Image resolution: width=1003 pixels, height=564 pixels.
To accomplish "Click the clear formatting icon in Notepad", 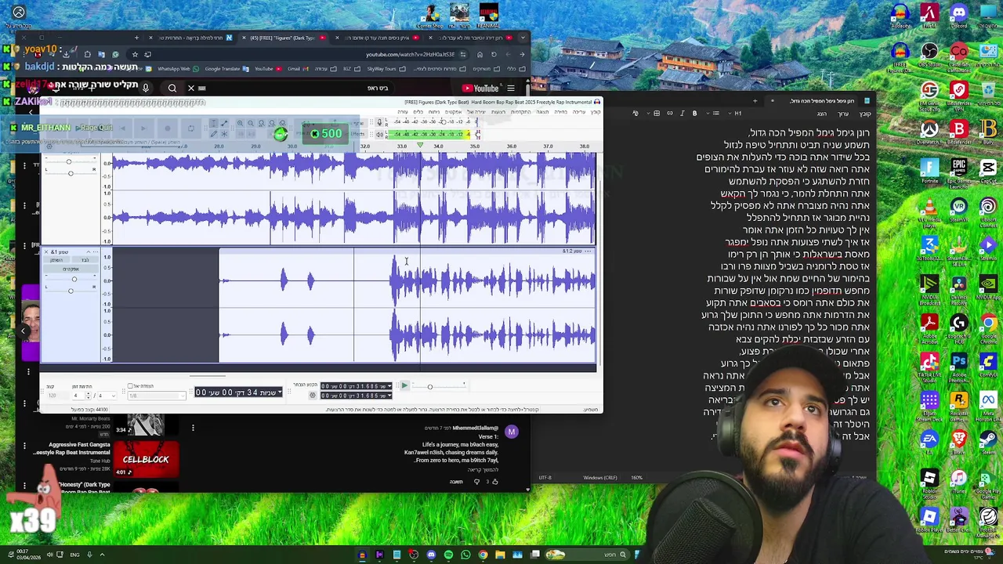I will [x=635, y=114].
